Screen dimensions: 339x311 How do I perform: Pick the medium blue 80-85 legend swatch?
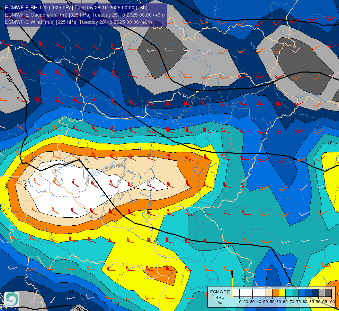pos(309,293)
